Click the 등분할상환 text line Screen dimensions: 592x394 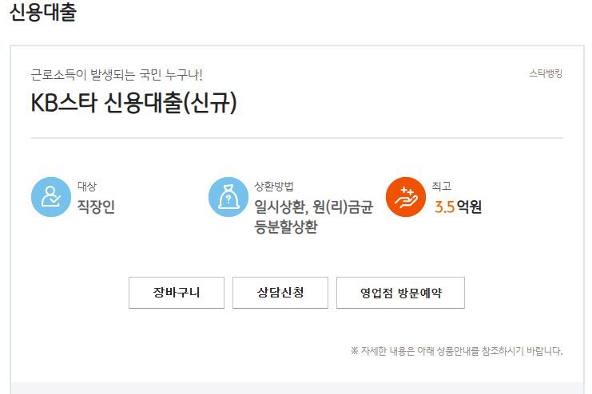[x=285, y=227]
